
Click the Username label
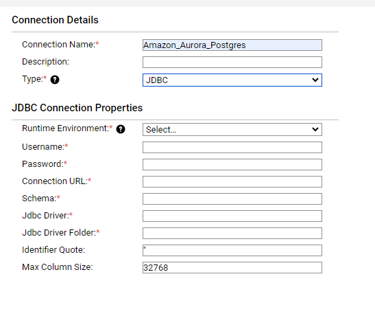tap(45, 147)
